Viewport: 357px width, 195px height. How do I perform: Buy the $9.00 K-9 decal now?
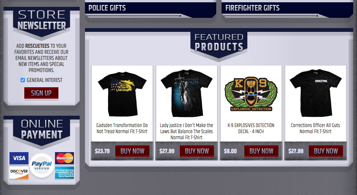[x=261, y=151]
